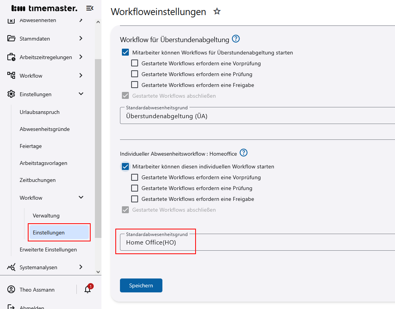Click the Arbeitszeitregelungen briefcase icon
This screenshot has height=309, width=395.
click(x=11, y=57)
